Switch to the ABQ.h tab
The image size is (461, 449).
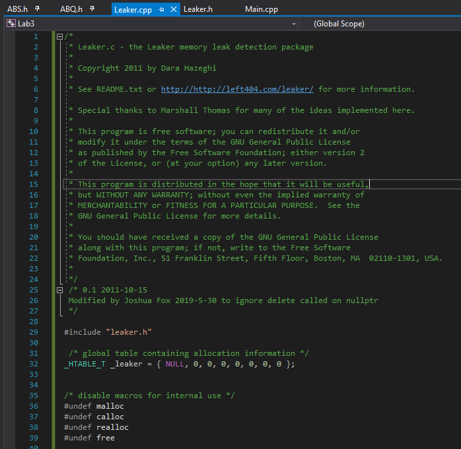click(71, 9)
